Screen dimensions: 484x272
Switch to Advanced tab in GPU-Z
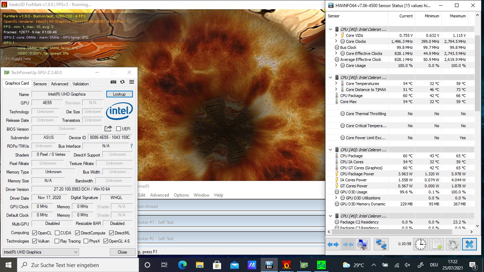coord(60,84)
